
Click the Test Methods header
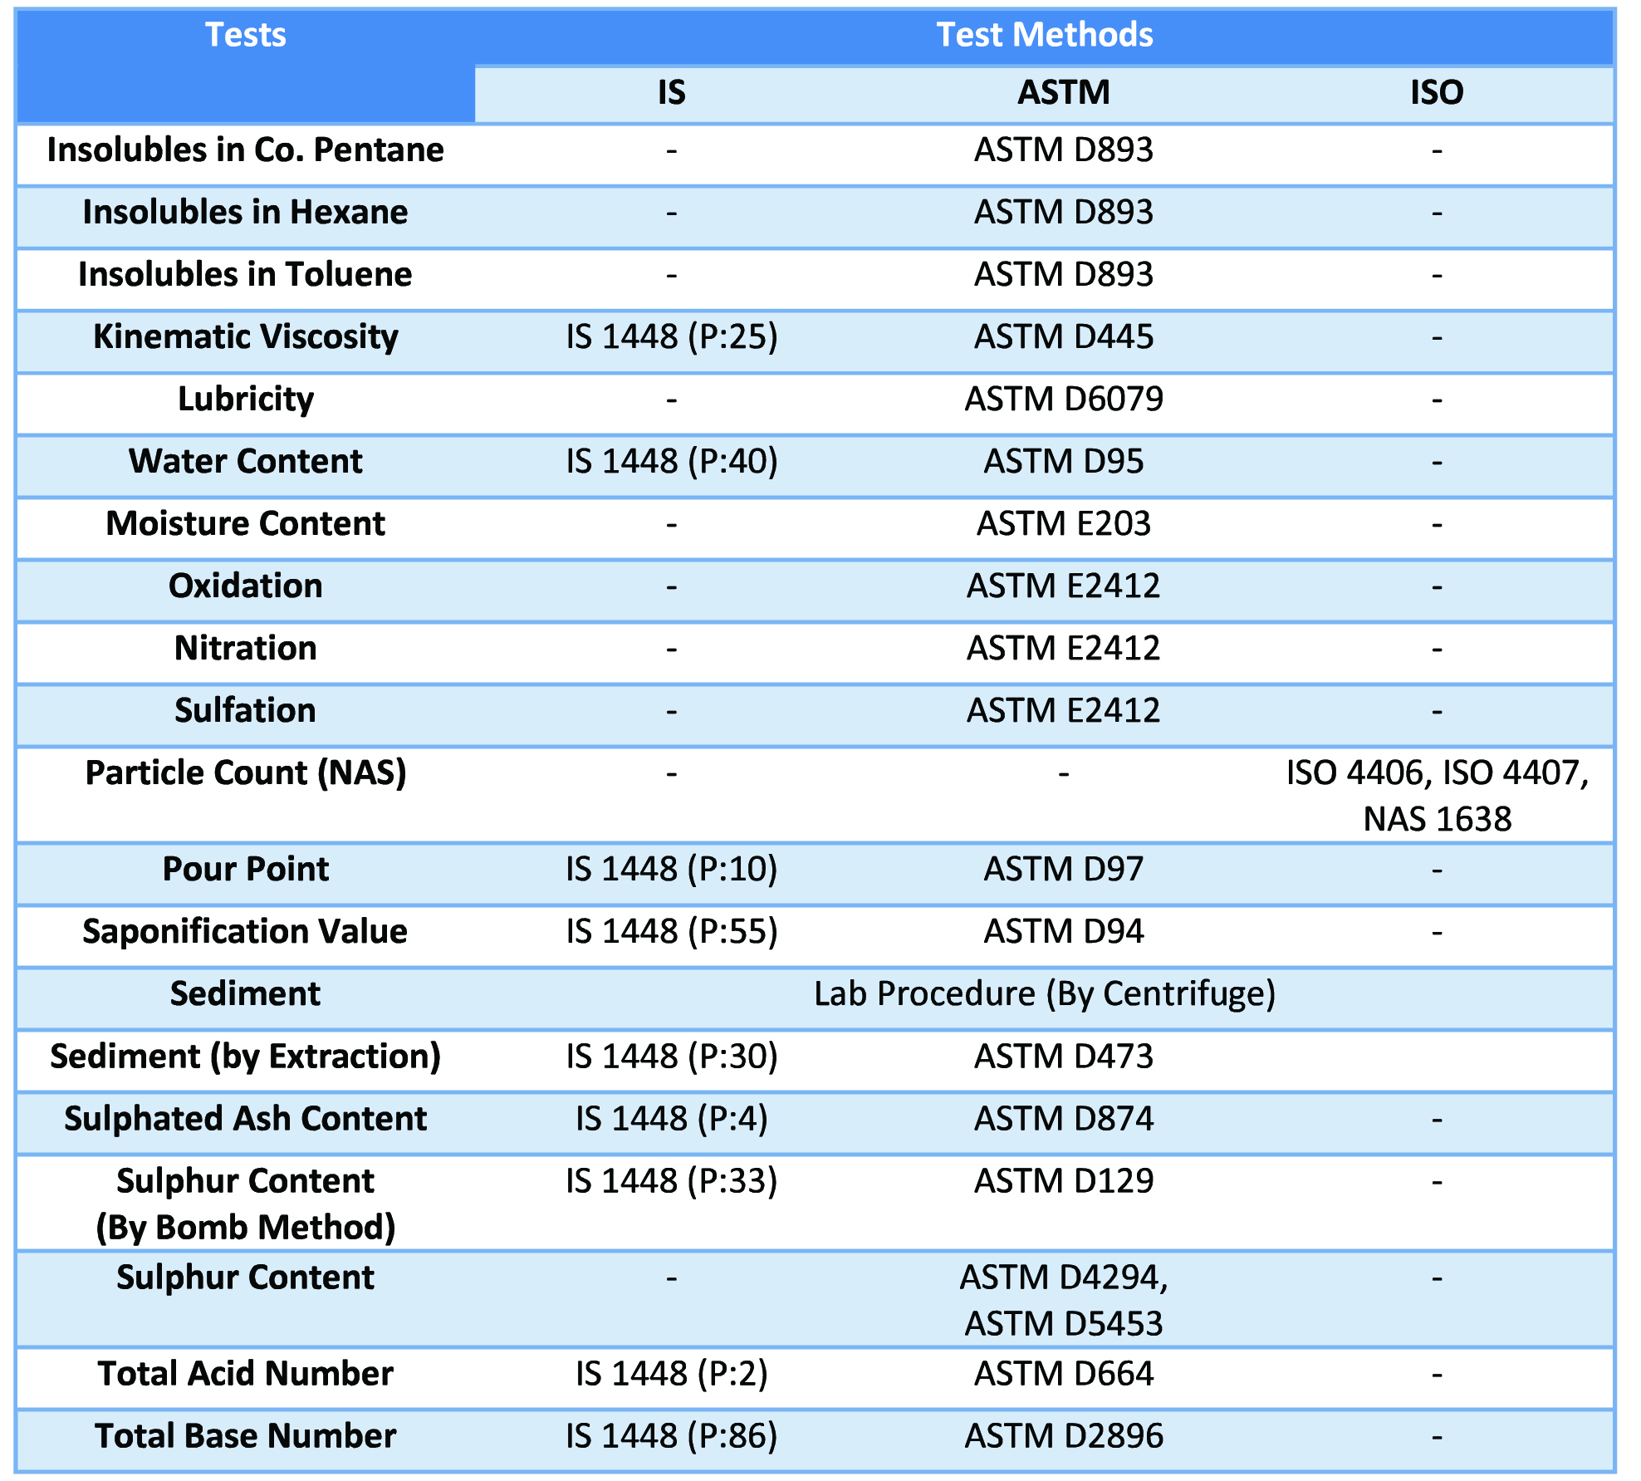[1044, 36]
